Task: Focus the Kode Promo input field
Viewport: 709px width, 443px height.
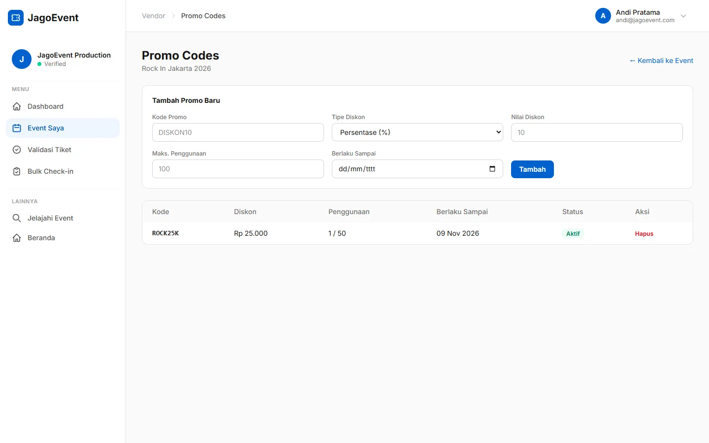Action: click(x=238, y=132)
